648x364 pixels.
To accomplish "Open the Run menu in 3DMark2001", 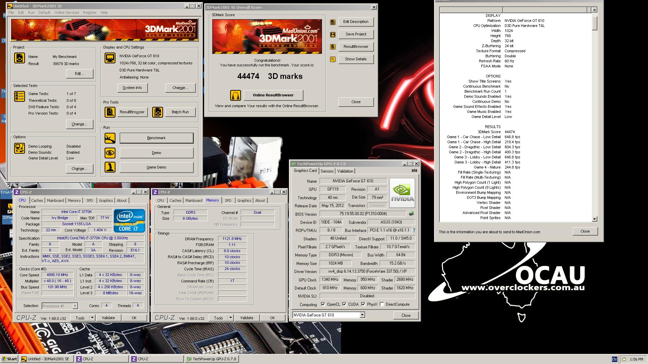I will 31,12.
